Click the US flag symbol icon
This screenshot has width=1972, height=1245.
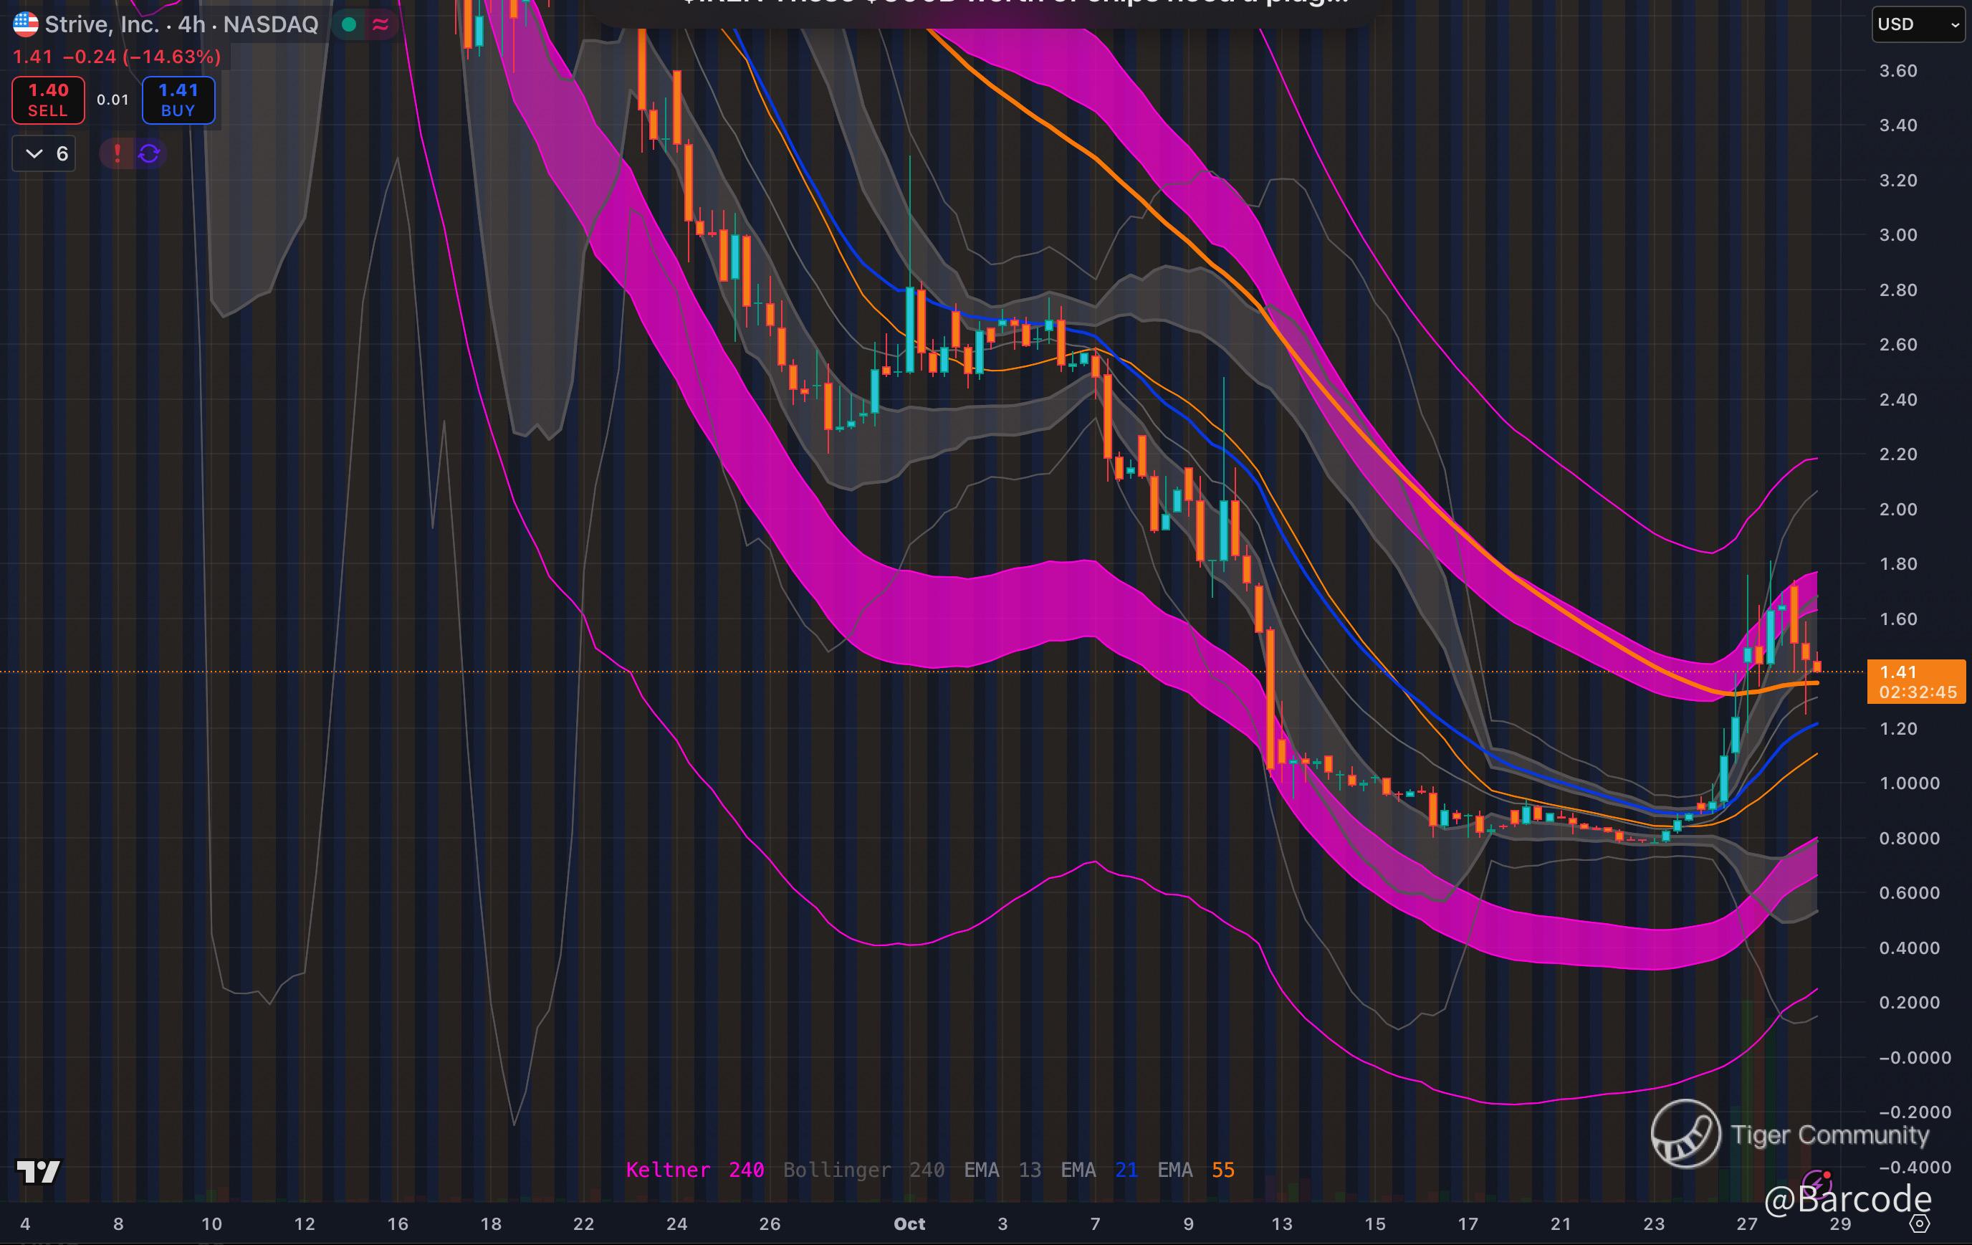25,24
